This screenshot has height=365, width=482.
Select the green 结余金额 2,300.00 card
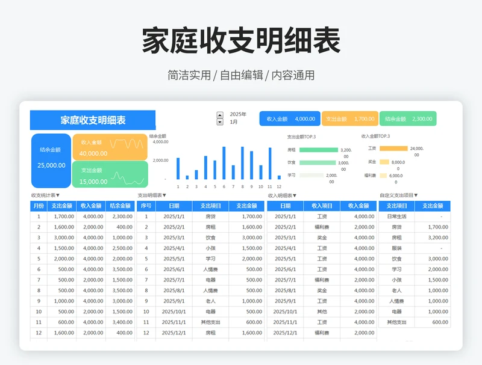pyautogui.click(x=408, y=118)
